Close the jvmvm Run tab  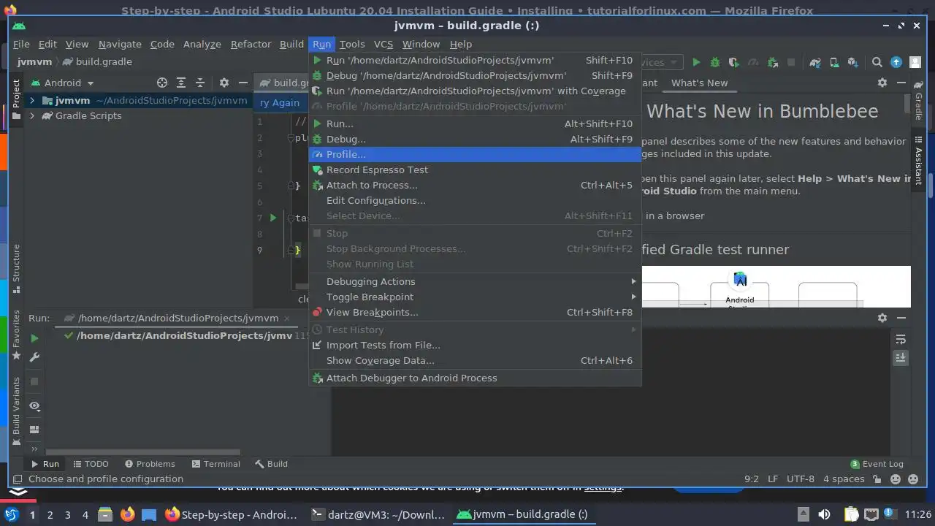click(x=286, y=318)
